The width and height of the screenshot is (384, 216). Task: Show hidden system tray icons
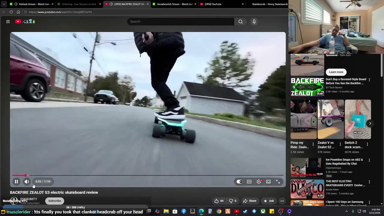[346, 211]
